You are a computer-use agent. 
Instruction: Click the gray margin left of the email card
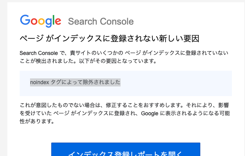3,78
